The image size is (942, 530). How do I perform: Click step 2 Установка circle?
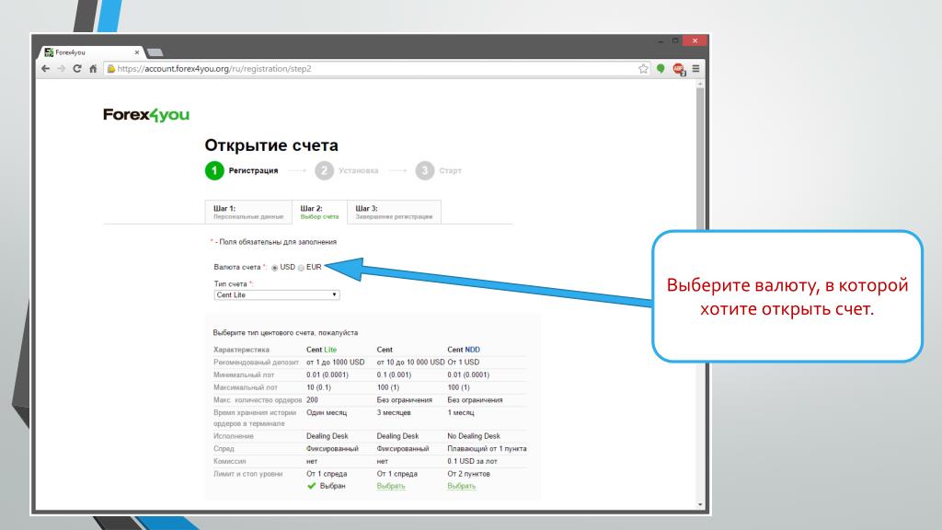click(x=324, y=170)
